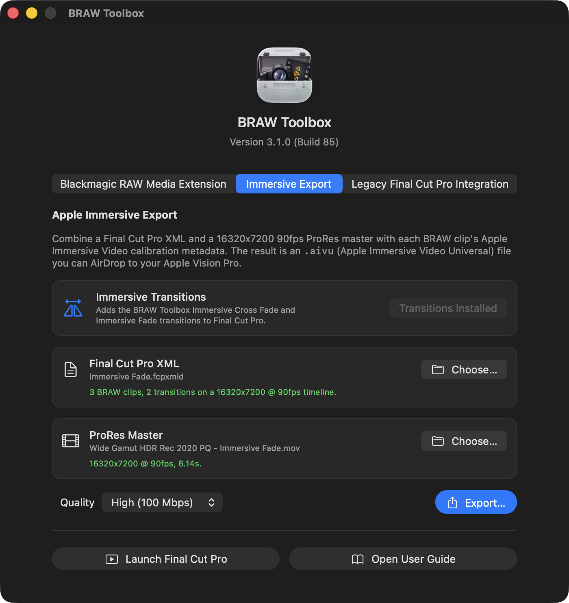The image size is (569, 603).
Task: Click the Transitions Installed button
Action: coord(448,308)
